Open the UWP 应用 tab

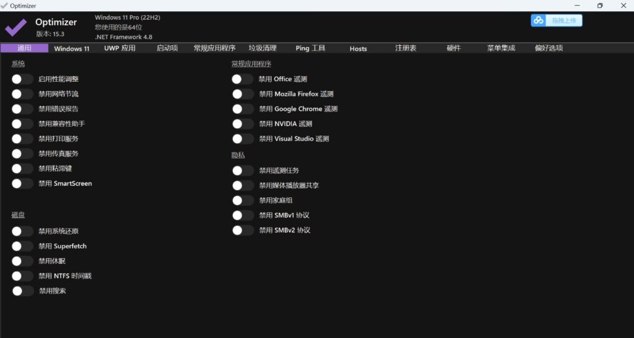coord(119,48)
